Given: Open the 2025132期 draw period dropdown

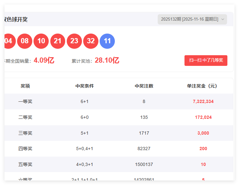Looking at the screenshot, I should [x=190, y=19].
